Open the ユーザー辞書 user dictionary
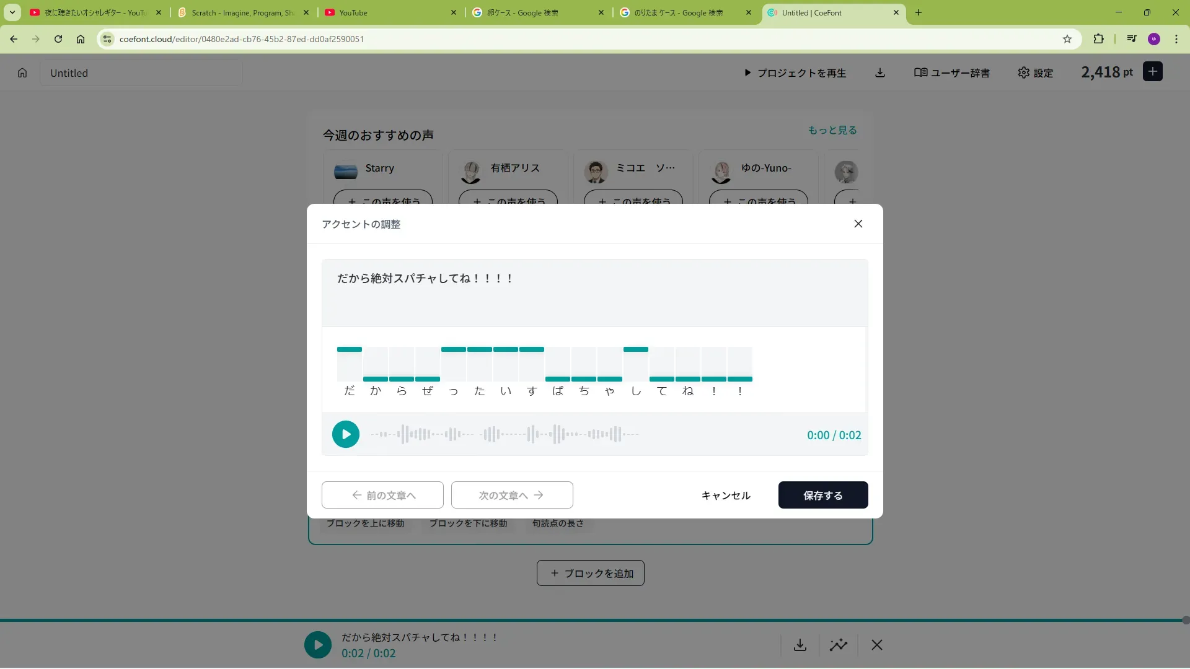 point(951,72)
